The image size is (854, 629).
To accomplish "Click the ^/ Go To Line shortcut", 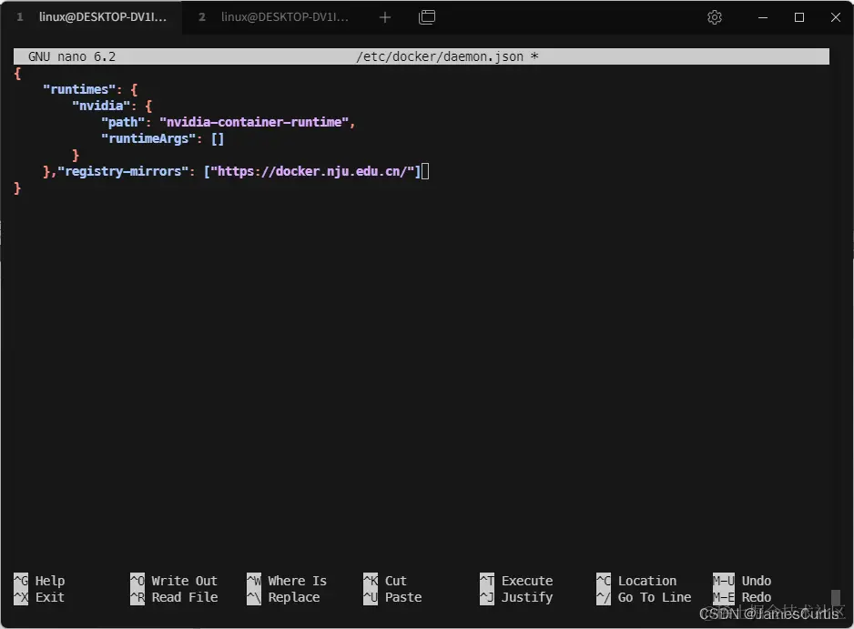I will tap(644, 597).
